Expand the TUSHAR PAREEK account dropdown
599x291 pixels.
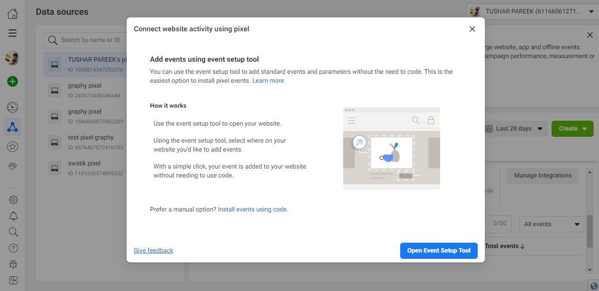tap(531, 11)
